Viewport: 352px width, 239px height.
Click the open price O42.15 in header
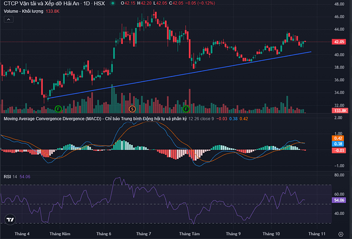tap(128, 3)
